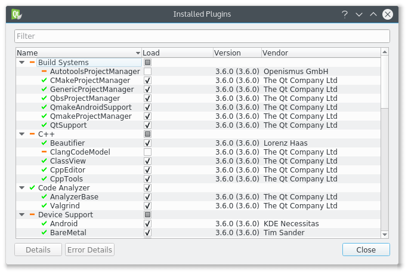Image resolution: width=408 pixels, height=274 pixels.
Task: Click the orange dash status icon beside Build Systems
Action: click(x=32, y=62)
